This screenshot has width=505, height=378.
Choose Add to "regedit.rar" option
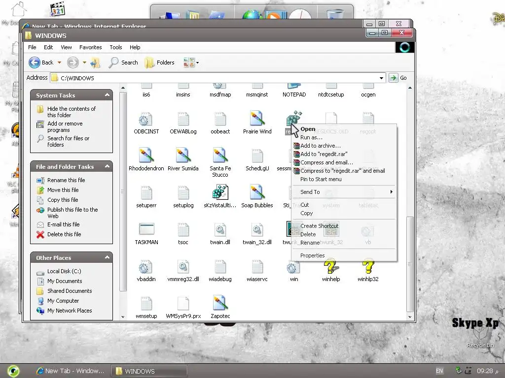pyautogui.click(x=344, y=154)
